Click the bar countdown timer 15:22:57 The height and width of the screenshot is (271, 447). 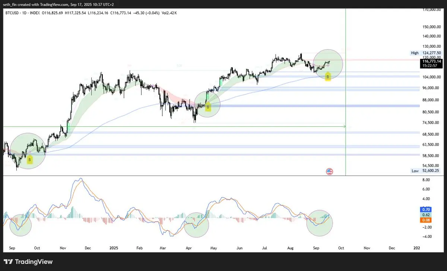click(x=429, y=66)
